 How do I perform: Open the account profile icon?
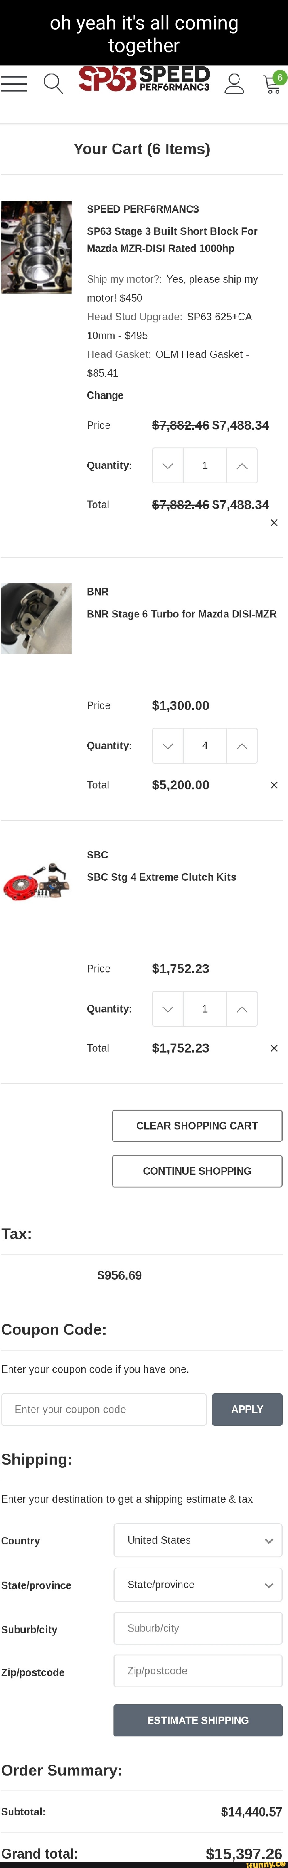pos(234,83)
